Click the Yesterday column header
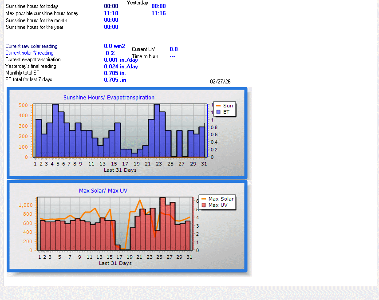The height and width of the screenshot is (300, 379). click(136, 3)
